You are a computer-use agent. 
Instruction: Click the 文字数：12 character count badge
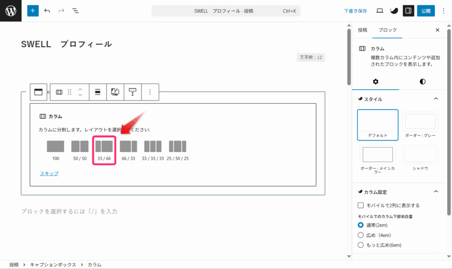coord(311,57)
